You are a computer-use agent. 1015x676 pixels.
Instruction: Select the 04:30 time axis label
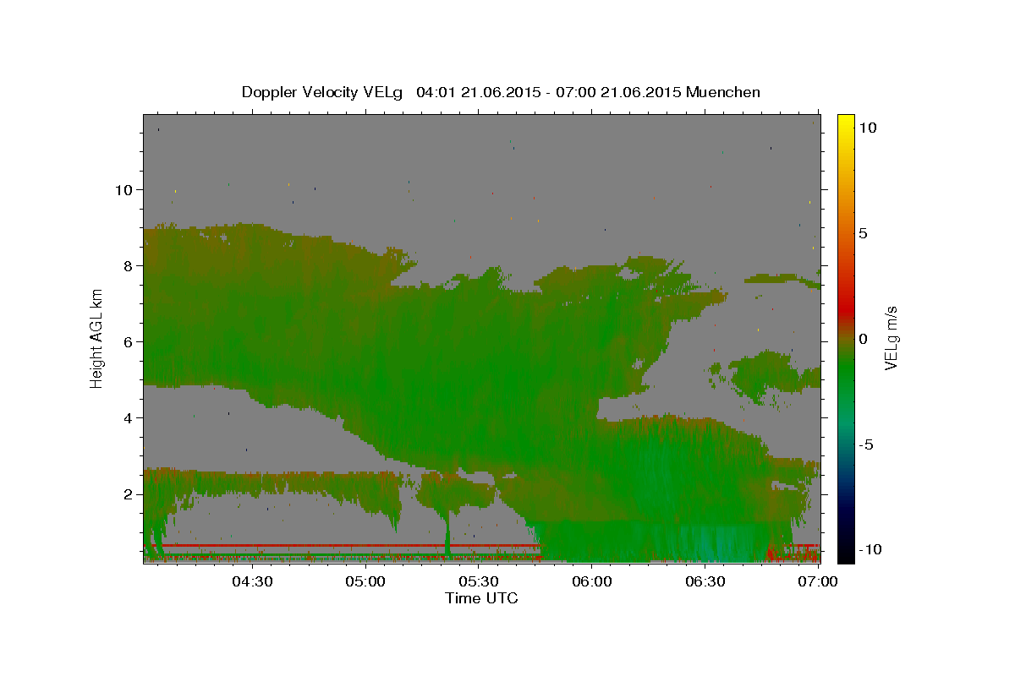click(x=251, y=581)
